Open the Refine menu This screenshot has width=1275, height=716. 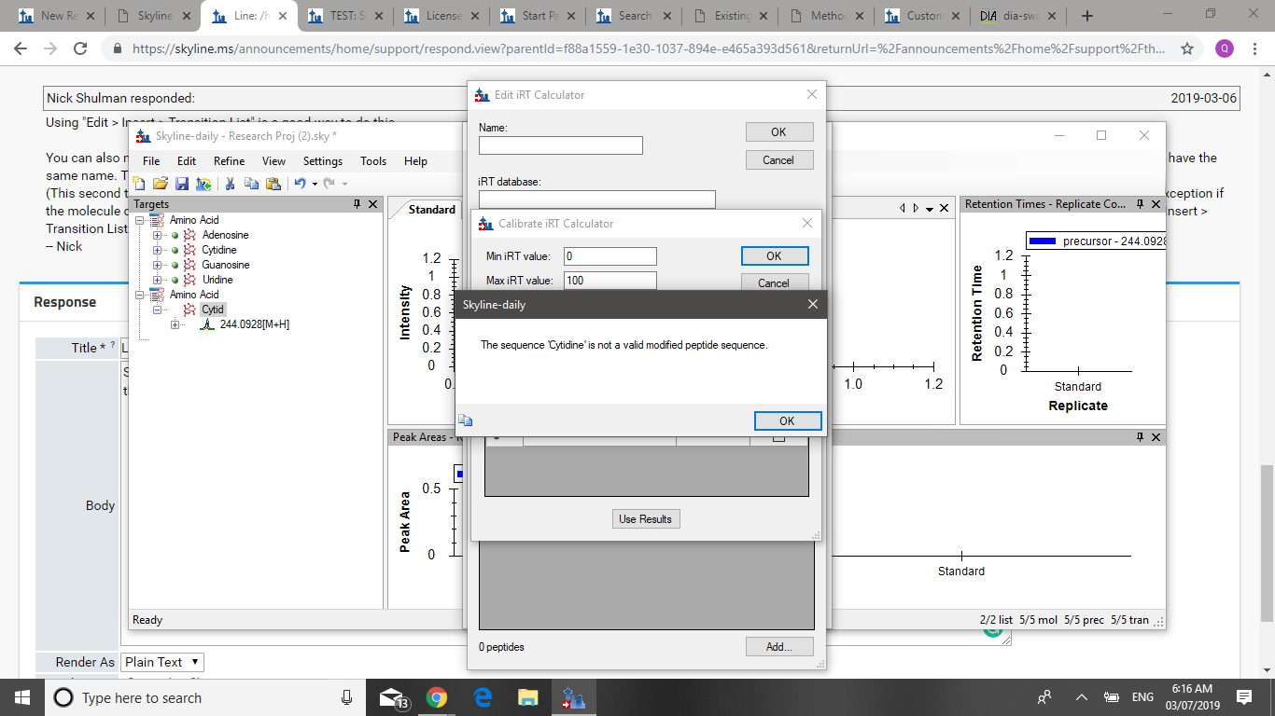tap(229, 161)
